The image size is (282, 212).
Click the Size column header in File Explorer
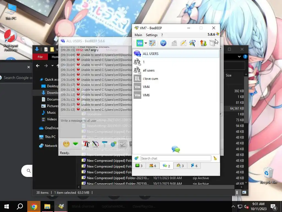click(229, 75)
